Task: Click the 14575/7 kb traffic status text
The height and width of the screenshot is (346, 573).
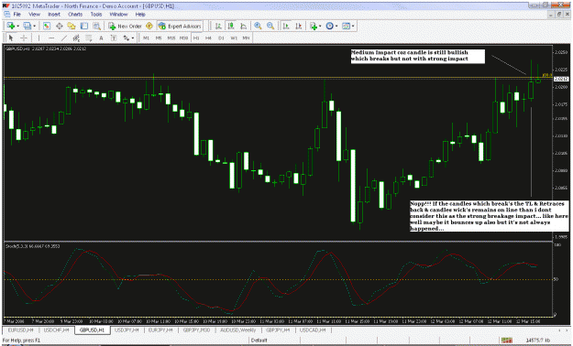Action: (x=537, y=341)
